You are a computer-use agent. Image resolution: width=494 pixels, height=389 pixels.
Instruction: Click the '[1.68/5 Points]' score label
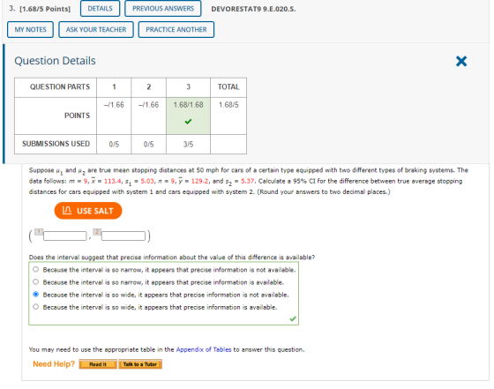(x=45, y=9)
